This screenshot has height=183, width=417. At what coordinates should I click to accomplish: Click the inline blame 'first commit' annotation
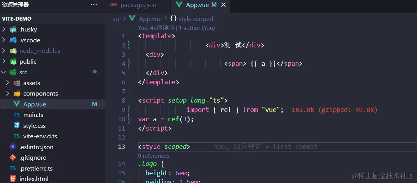[295, 146]
